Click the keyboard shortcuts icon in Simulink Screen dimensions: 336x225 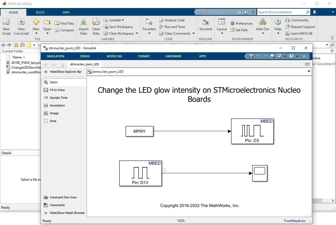[x=307, y=64]
